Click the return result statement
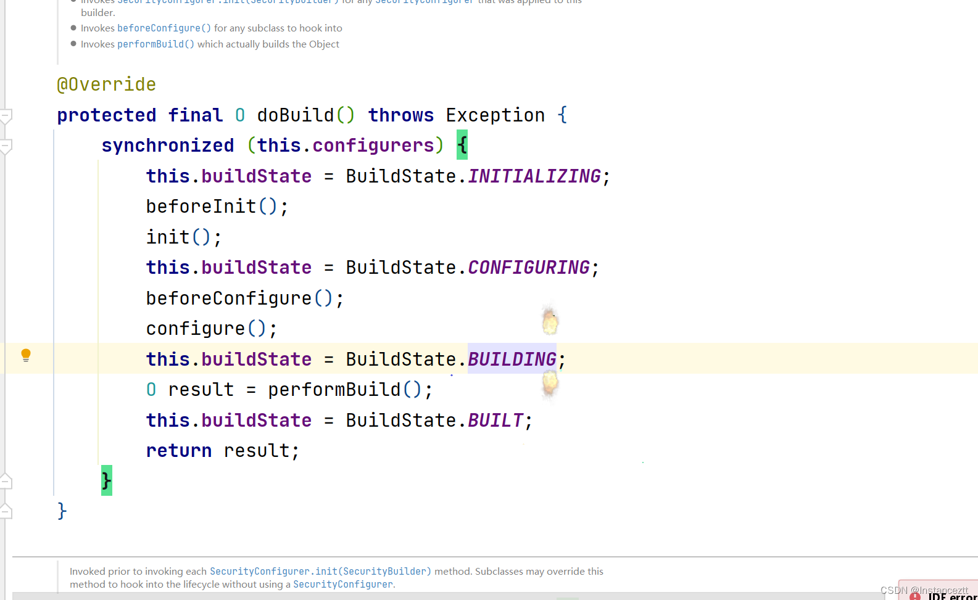Screen dimensions: 978x600 click(223, 451)
